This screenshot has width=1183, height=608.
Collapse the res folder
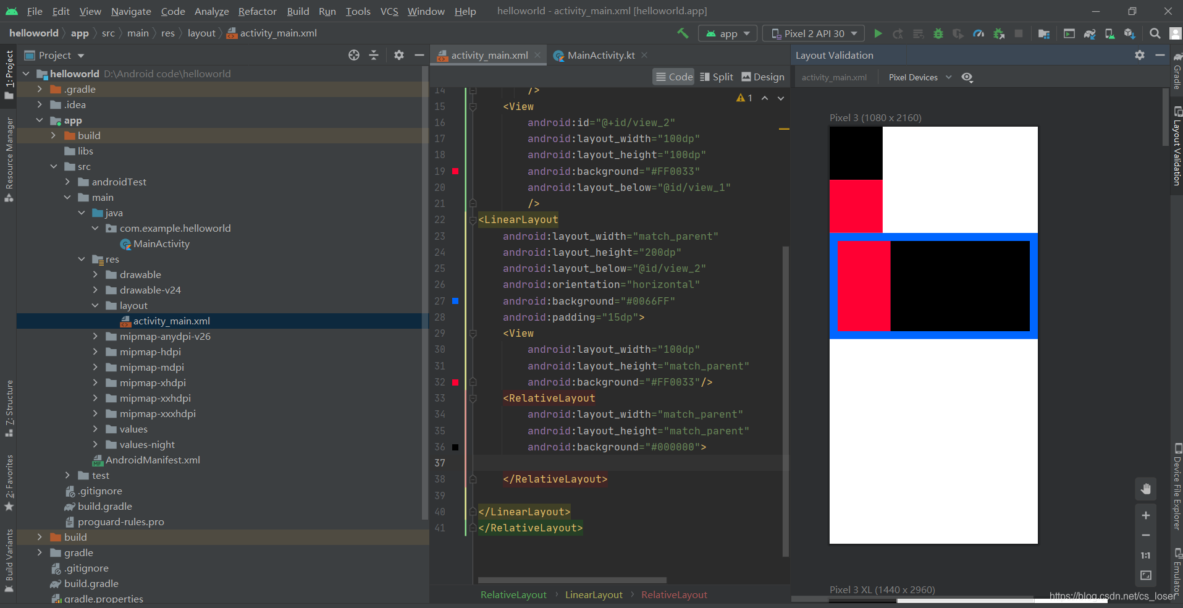coord(82,259)
